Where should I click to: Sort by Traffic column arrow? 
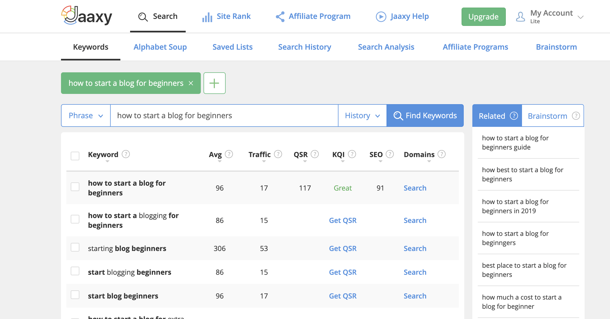(x=264, y=161)
